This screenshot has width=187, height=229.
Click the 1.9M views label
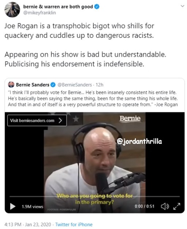click(33, 206)
